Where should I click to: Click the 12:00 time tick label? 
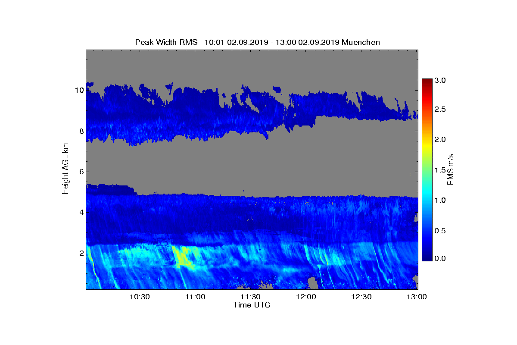click(306, 297)
